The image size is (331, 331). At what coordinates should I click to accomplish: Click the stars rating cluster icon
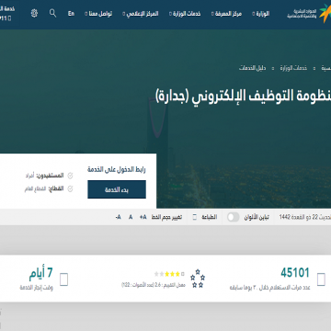[x=198, y=279]
